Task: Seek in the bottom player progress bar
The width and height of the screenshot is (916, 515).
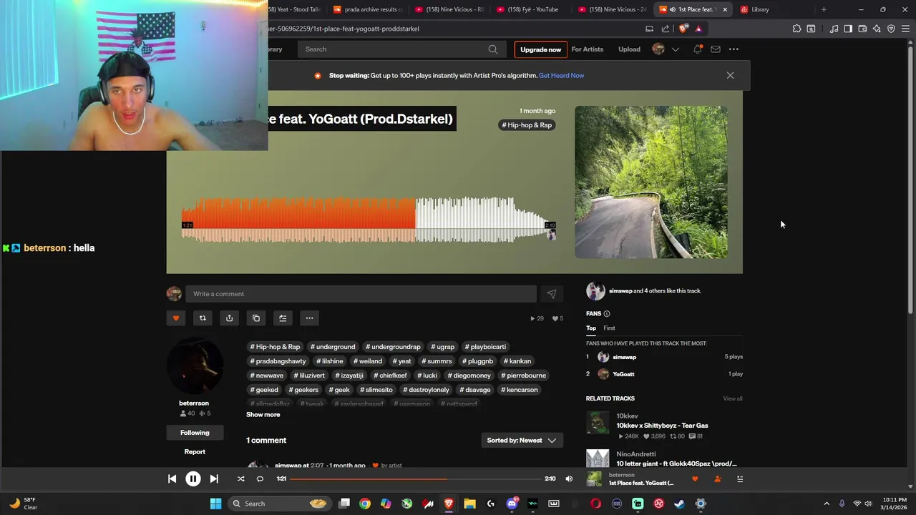Action: tap(415, 479)
